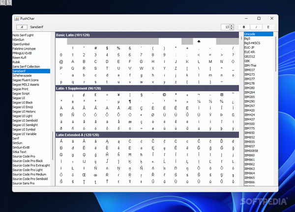Choose the Sans Serif Collection font
This screenshot has width=295, height=212.
tap(26, 67)
